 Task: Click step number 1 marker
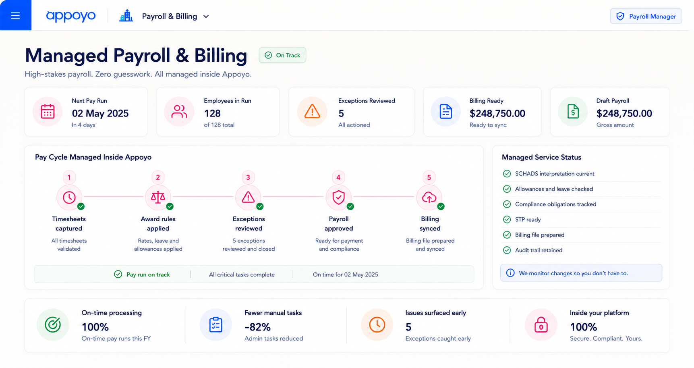tap(69, 177)
